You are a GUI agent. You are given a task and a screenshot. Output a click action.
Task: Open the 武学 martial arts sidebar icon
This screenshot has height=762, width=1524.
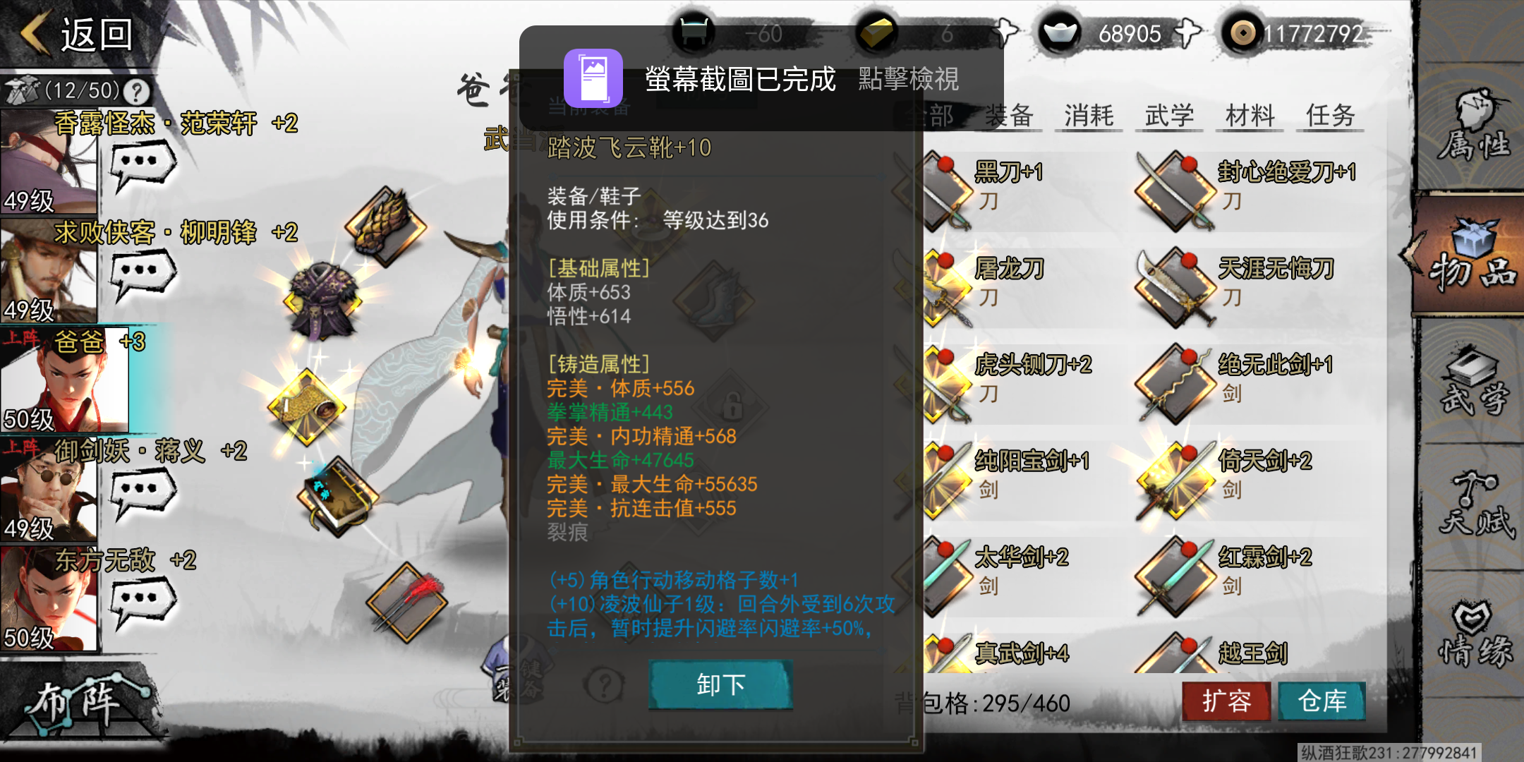[x=1473, y=381]
